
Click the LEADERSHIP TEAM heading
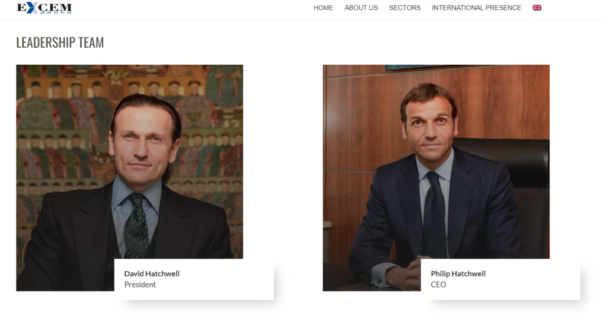60,42
